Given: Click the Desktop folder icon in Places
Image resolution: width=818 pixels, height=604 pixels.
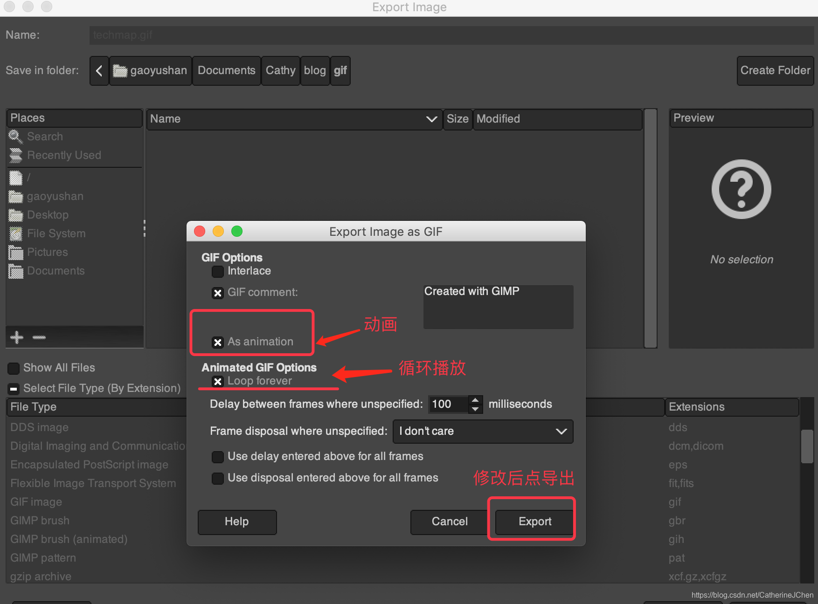Looking at the screenshot, I should pos(15,215).
